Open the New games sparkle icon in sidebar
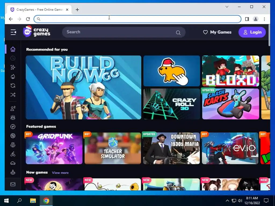The image size is (275, 206). click(13, 67)
